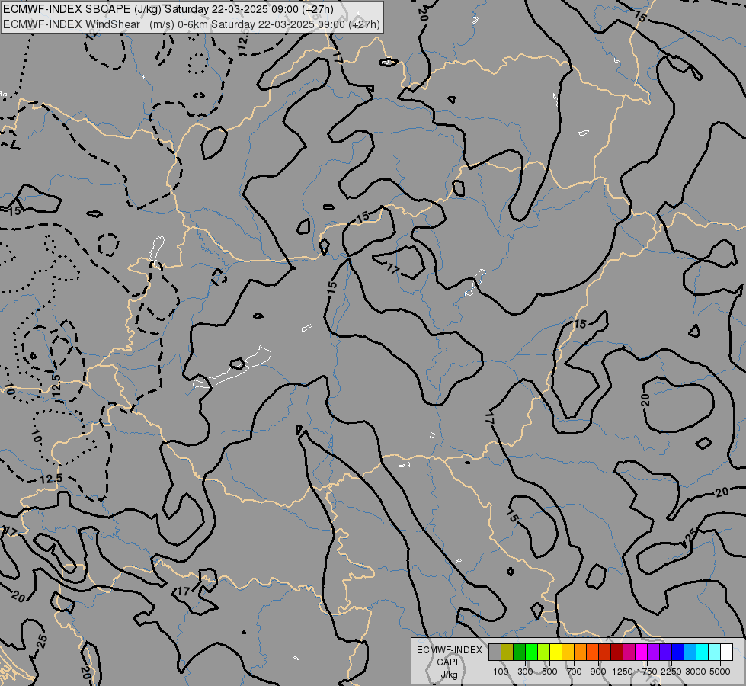Click the 300 legend value
The image size is (746, 686).
coord(525,672)
